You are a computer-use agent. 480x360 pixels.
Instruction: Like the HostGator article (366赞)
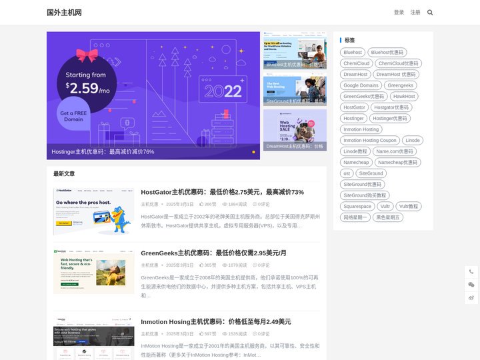(x=207, y=204)
